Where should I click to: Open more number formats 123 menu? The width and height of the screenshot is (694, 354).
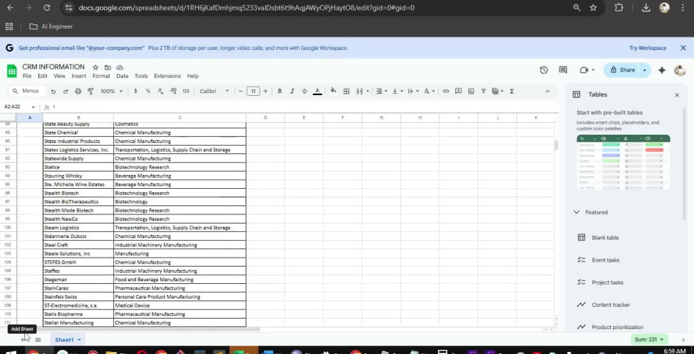click(x=185, y=91)
